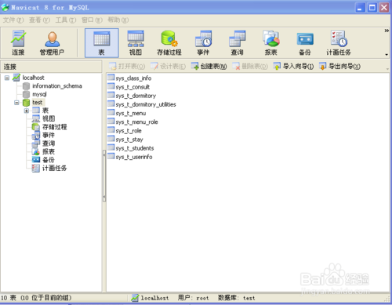The image size is (392, 305).
Task: Open 查看 (View) menu
Action: [39, 20]
